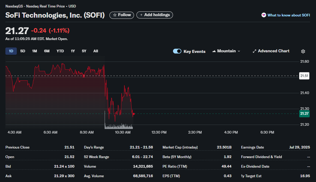Click the large 21.27 price quote
The width and height of the screenshot is (316, 182).
click(x=17, y=31)
